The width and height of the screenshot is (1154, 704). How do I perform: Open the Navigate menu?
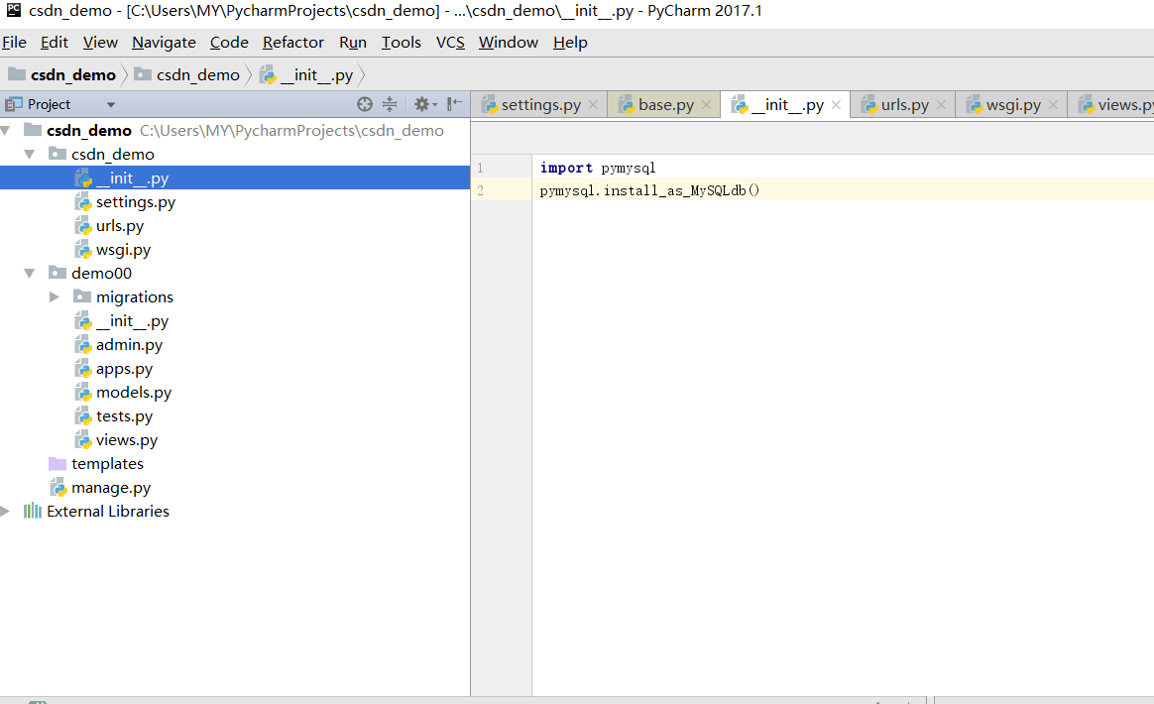[x=165, y=43]
